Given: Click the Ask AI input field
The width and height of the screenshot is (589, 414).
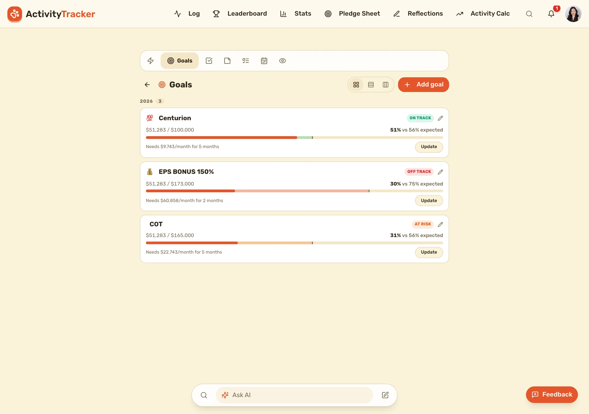Looking at the screenshot, I should tap(294, 395).
